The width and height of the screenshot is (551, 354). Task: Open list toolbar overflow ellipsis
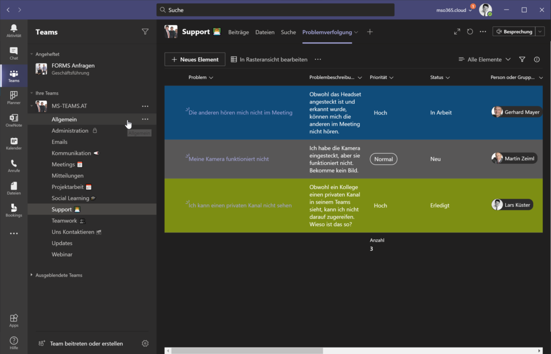[317, 59]
